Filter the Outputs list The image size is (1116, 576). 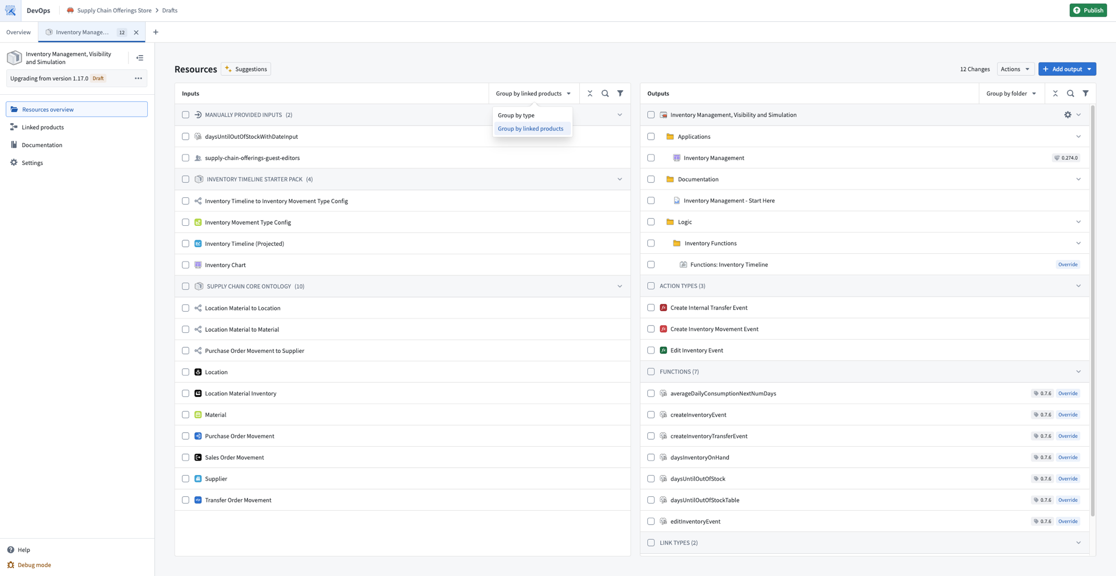(x=1085, y=94)
